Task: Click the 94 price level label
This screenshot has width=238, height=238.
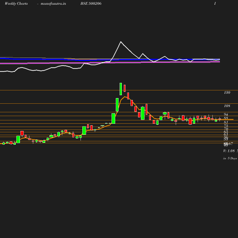Action: [226, 114]
